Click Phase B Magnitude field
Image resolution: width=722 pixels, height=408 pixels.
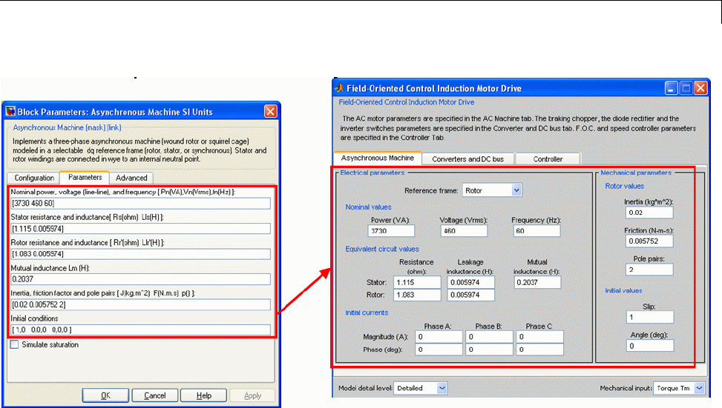click(x=489, y=337)
